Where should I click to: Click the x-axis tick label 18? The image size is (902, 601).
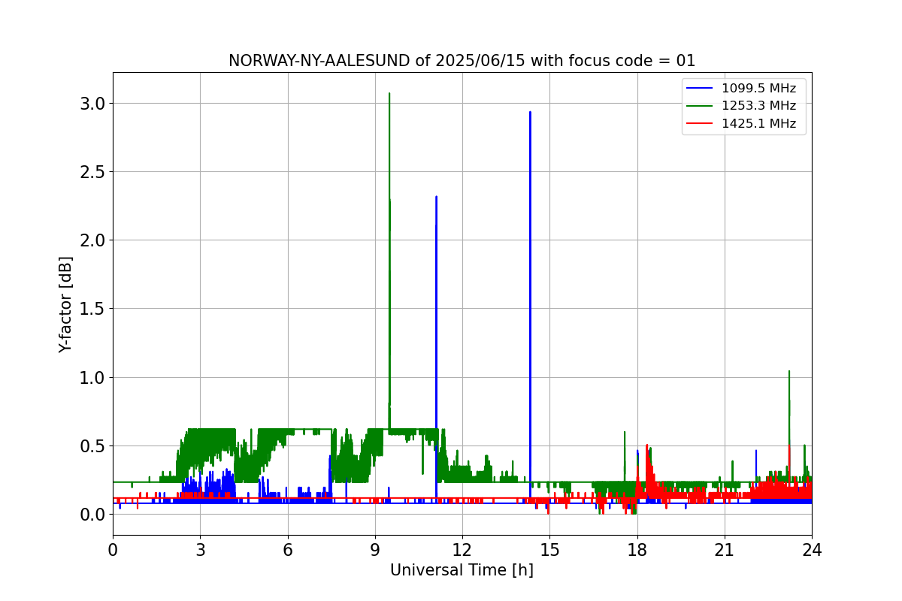click(637, 549)
